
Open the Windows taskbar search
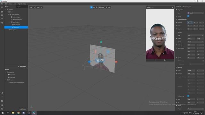point(8,113)
